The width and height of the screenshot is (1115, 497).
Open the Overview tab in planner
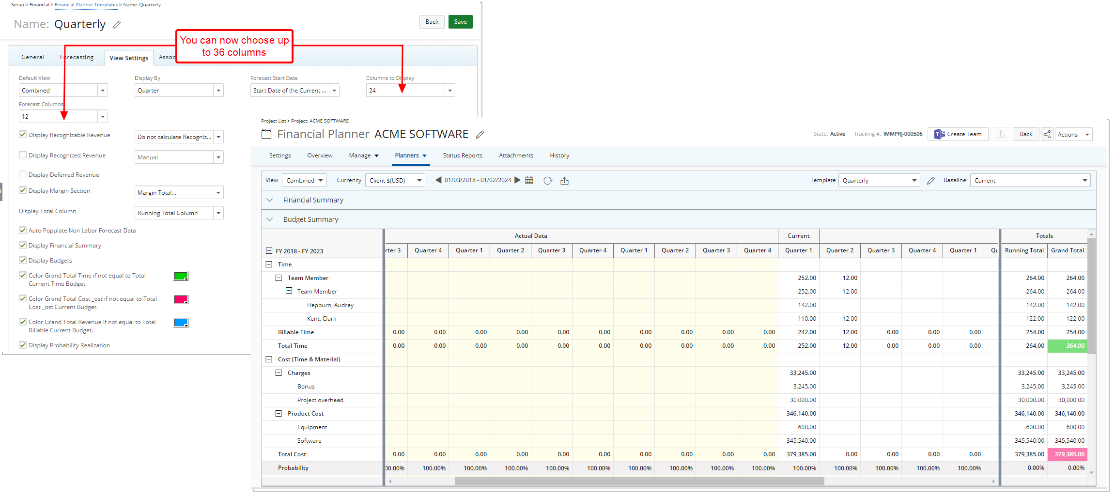pyautogui.click(x=320, y=155)
